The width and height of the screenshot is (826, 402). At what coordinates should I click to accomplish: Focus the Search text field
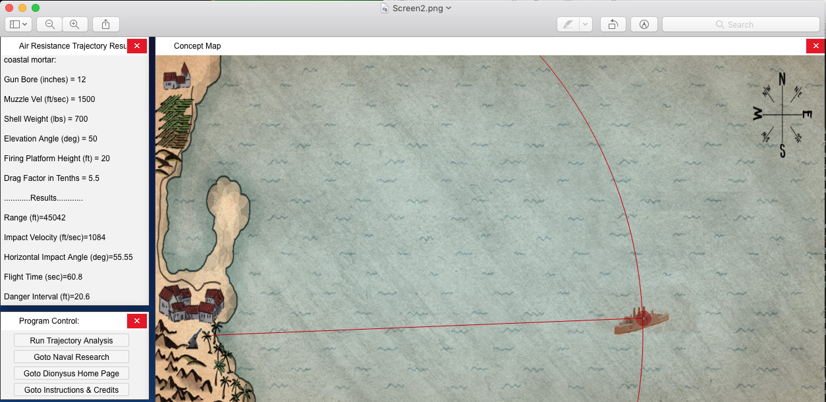coord(740,24)
